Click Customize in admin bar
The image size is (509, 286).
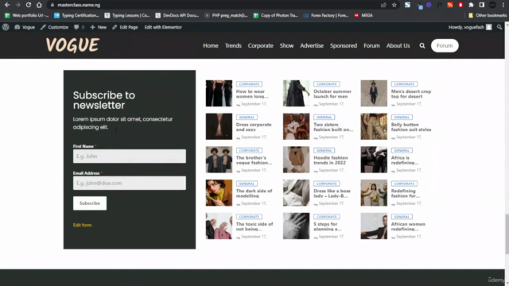point(54,27)
